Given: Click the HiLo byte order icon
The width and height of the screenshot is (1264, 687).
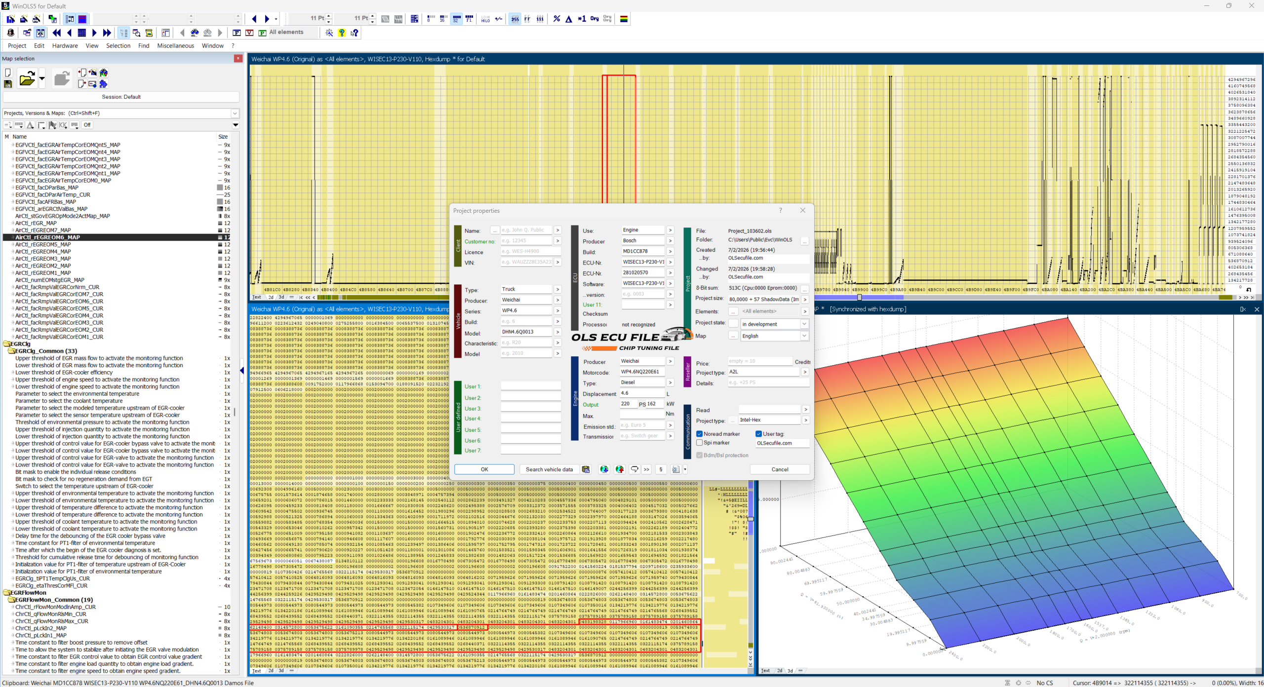Looking at the screenshot, I should pyautogui.click(x=485, y=19).
